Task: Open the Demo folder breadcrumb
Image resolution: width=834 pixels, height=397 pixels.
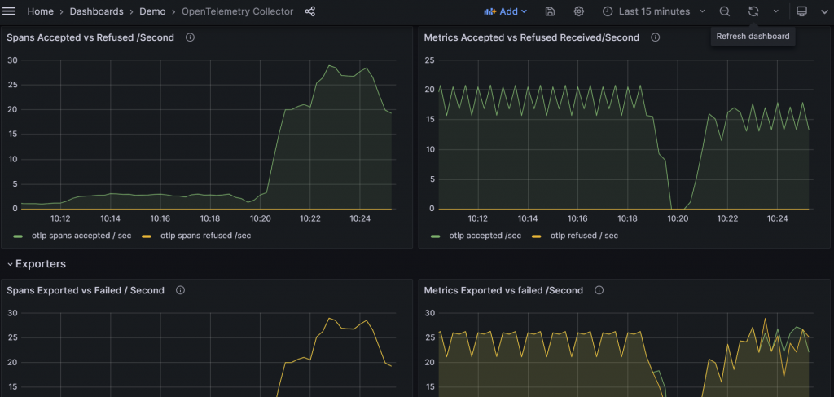Action: click(x=152, y=11)
